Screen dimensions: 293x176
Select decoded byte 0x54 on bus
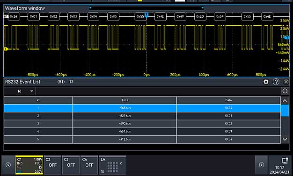(x=220, y=16)
